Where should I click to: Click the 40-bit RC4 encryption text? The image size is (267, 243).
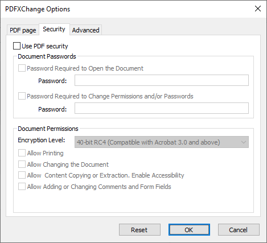point(149,142)
